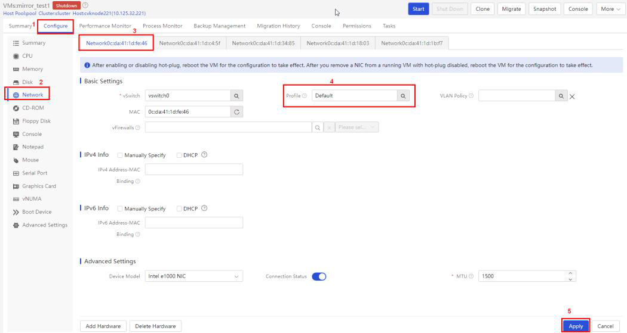Click the Memory sidebar icon
Viewport: 627px width, 333px height.
click(x=16, y=69)
